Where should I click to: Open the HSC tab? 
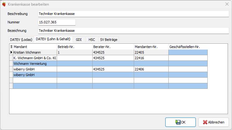[x=92, y=40]
